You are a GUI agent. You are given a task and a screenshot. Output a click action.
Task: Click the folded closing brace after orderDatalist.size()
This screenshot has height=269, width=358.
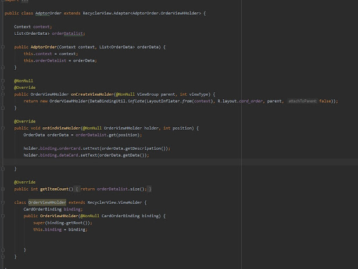(149, 189)
